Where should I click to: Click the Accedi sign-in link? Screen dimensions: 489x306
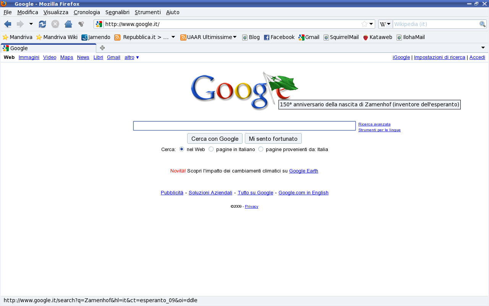[x=477, y=57]
